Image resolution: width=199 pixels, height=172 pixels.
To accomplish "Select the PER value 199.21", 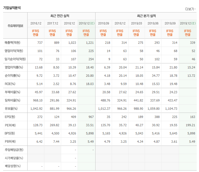I will pos(190,125).
